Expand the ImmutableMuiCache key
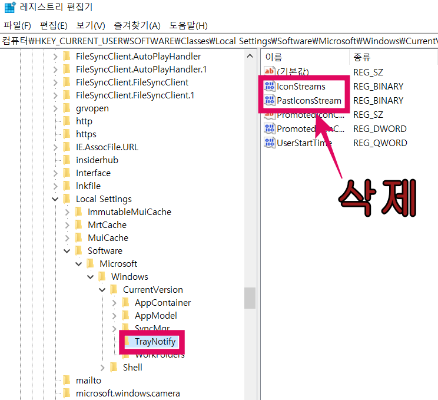Screen dimensions: 438x400 tap(67, 212)
